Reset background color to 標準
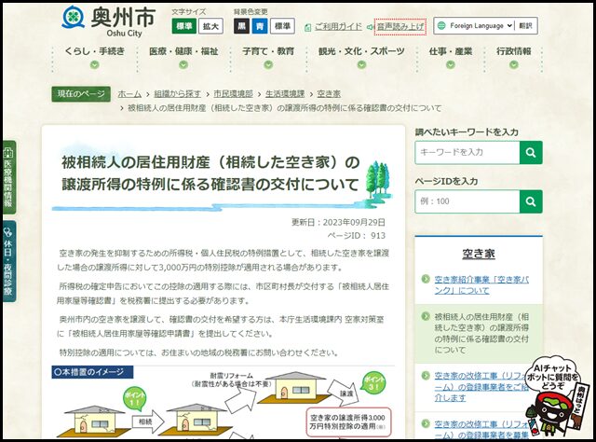The width and height of the screenshot is (596, 442). (282, 26)
